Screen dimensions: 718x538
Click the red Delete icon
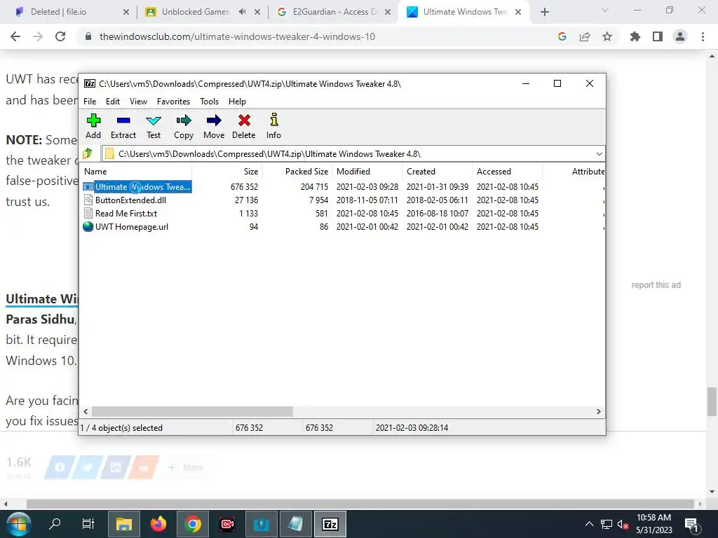(x=243, y=126)
